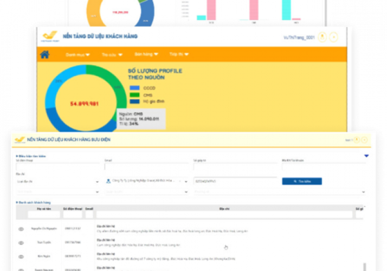Image resolution: width=387 pixels, height=271 pixels.
Task: Click the rightmost round icon in the orange-menu window header
Action: 334,37
